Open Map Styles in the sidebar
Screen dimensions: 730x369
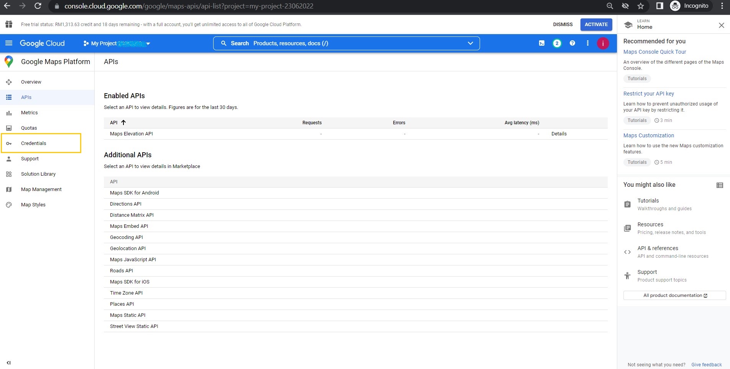click(47, 205)
